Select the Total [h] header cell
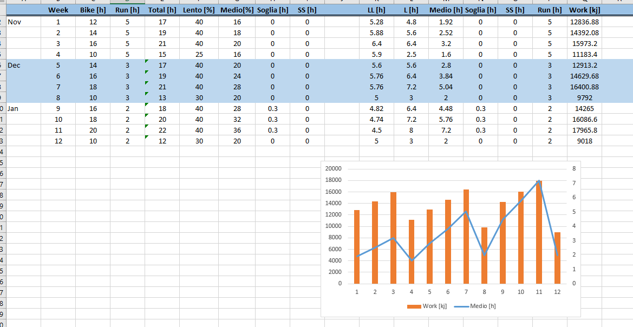 point(162,10)
